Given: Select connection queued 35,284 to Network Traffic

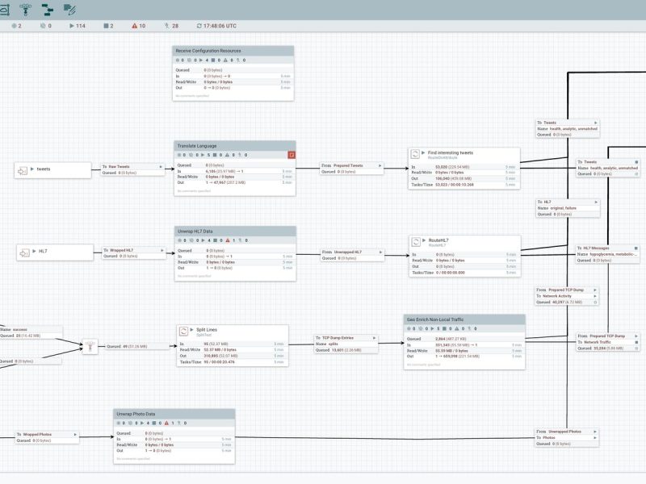Looking at the screenshot, I should point(608,342).
